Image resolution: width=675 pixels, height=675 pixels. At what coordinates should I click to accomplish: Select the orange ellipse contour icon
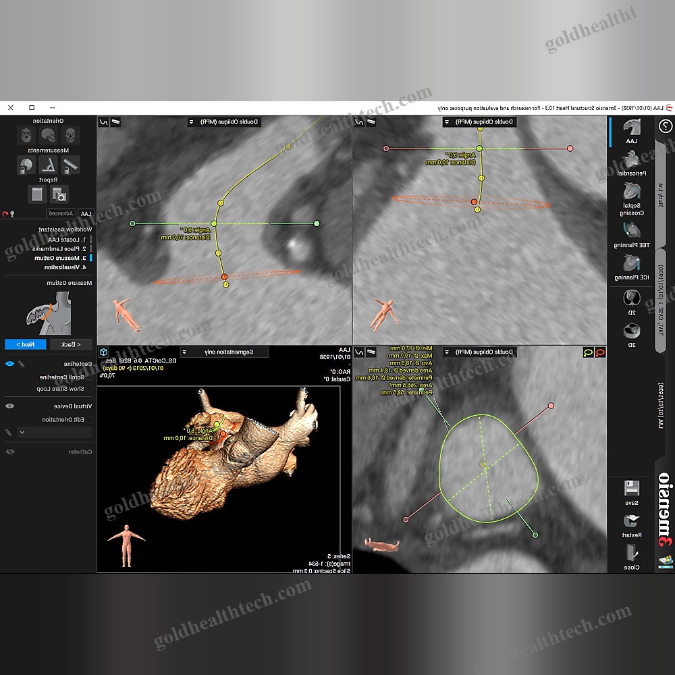click(x=600, y=352)
